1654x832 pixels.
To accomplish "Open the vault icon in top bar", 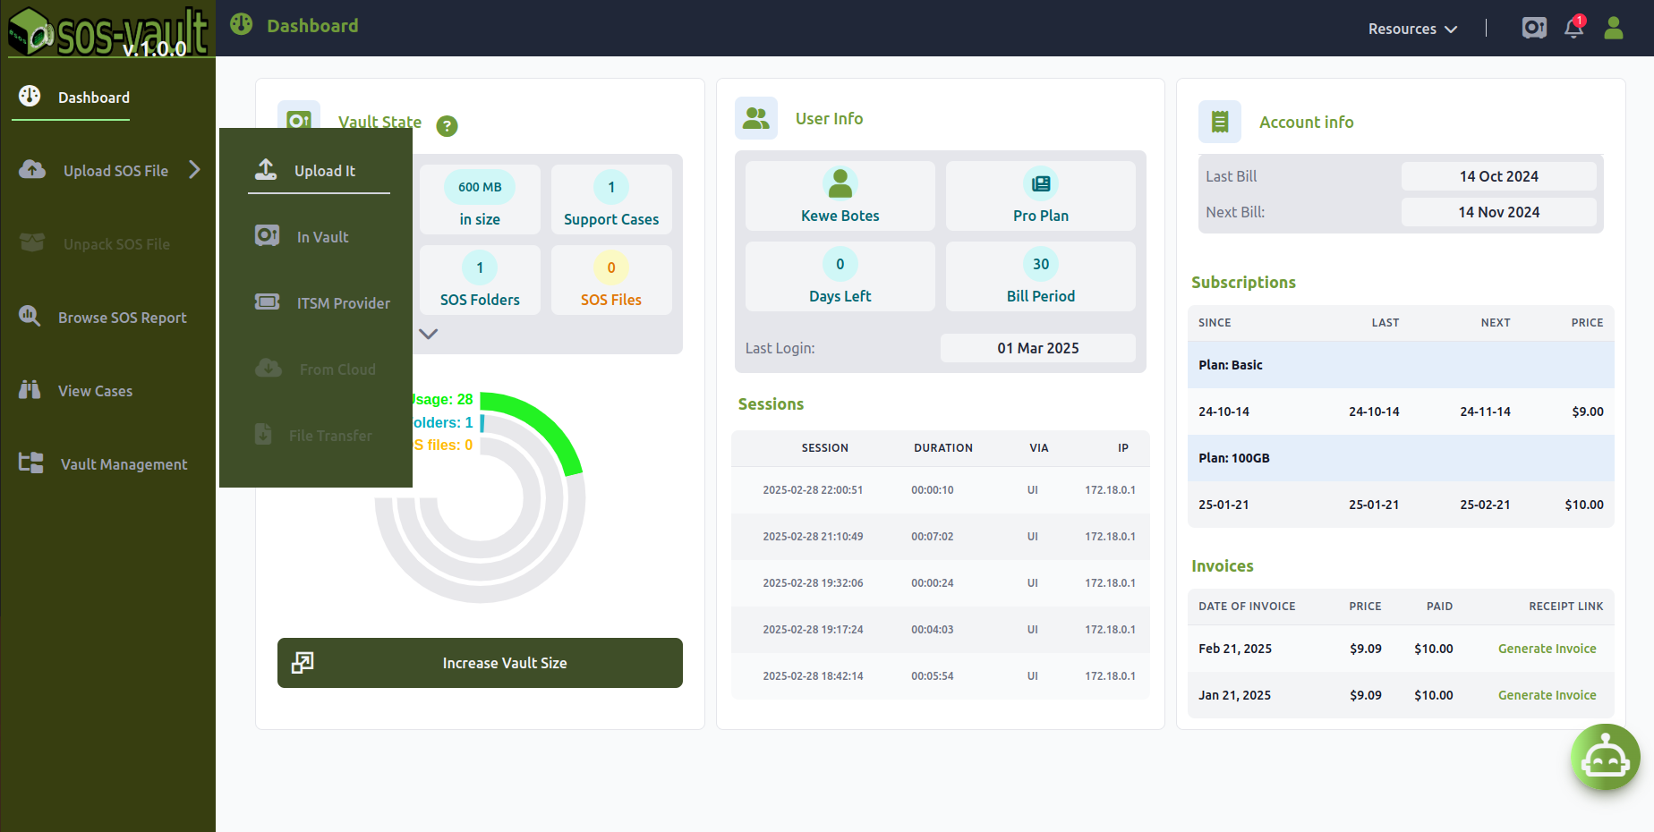I will tap(1534, 28).
